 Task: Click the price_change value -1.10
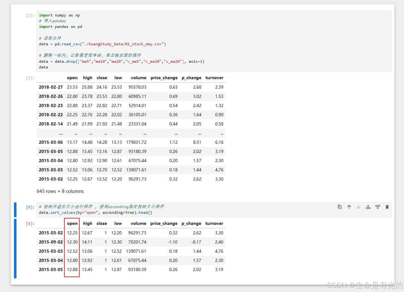[x=172, y=242]
